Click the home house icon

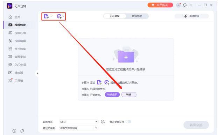(x=10, y=17)
